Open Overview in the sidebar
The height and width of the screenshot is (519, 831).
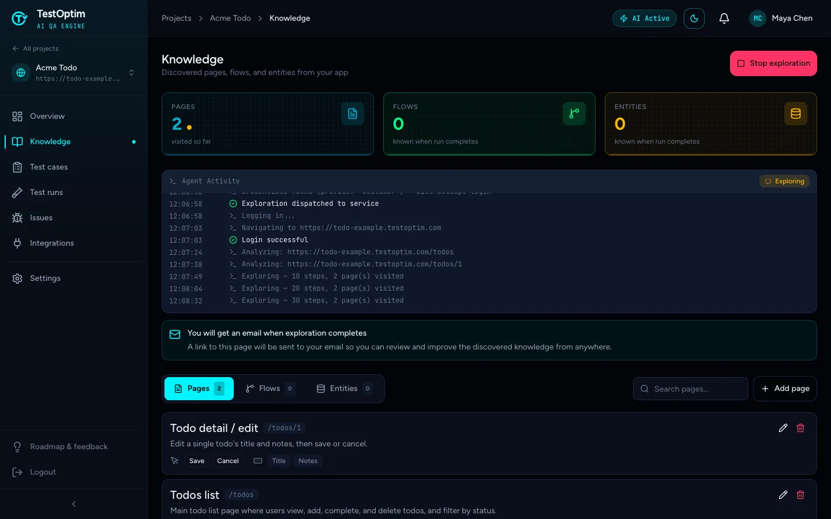[74, 116]
